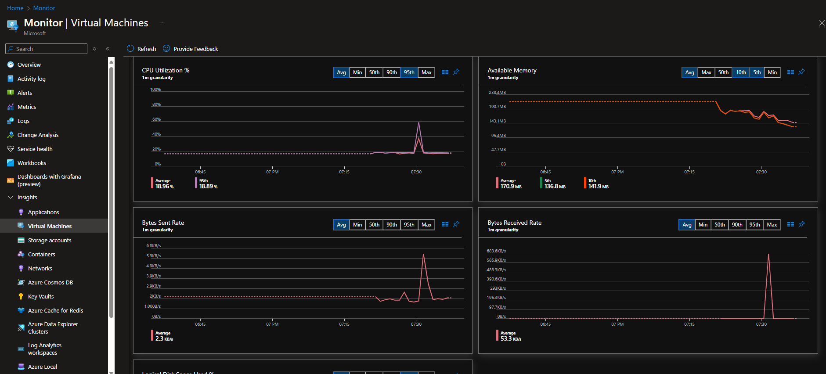Open the more options ellipsis beside title
Viewport: 826px width, 374px height.
tap(162, 23)
